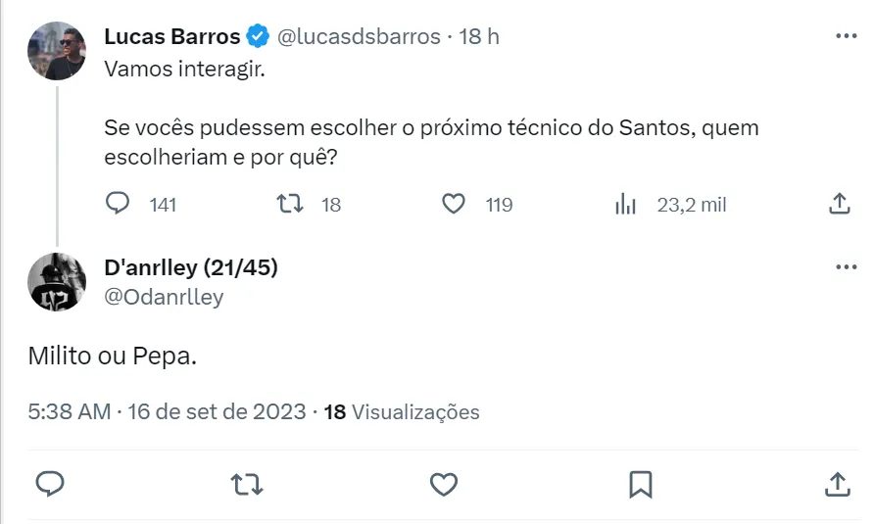Bookmark D'anrlley's reply
The width and height of the screenshot is (874, 524).
[641, 484]
